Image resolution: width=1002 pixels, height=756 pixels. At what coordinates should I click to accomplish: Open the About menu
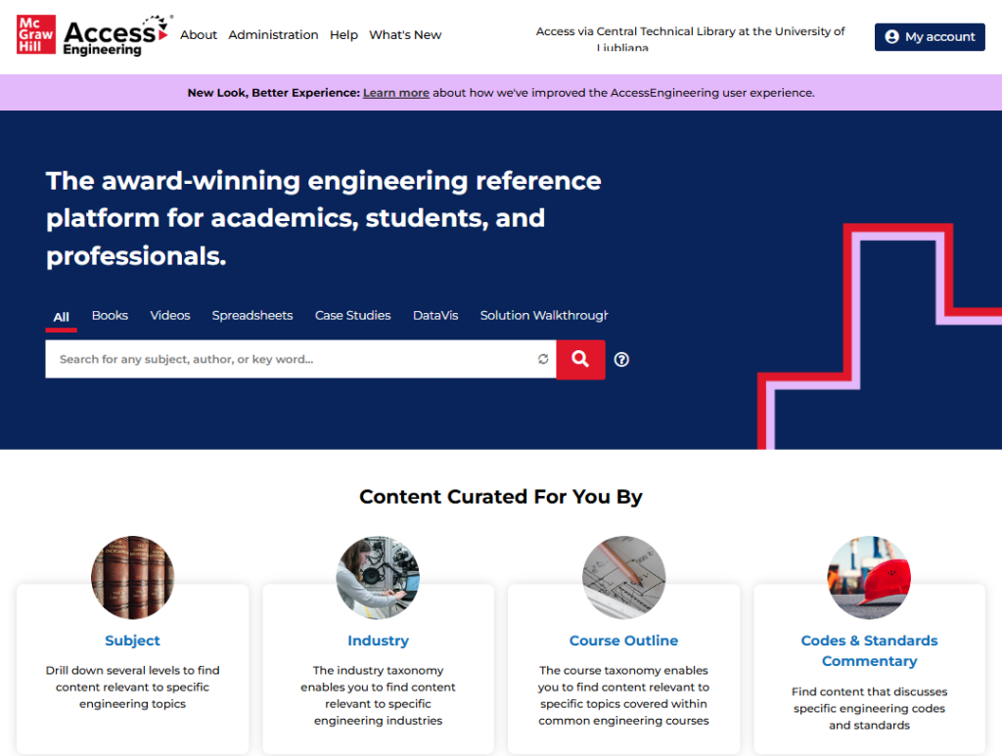198,35
